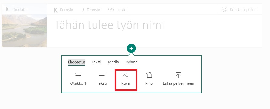Image resolution: width=270 pixels, height=109 pixels.
Task: Choose Lataa palvelimeen upload option
Action: (x=179, y=79)
